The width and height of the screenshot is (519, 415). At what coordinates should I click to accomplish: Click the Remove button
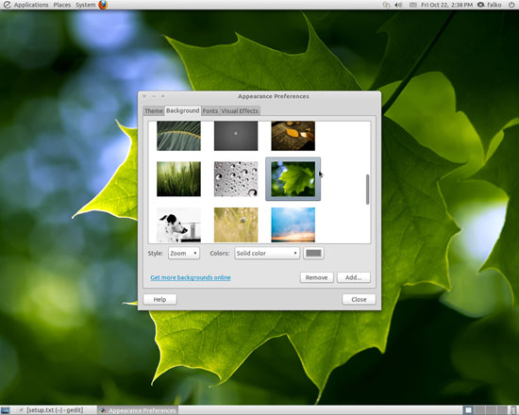click(x=316, y=277)
